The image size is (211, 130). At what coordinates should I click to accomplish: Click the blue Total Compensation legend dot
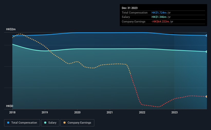[8, 123]
